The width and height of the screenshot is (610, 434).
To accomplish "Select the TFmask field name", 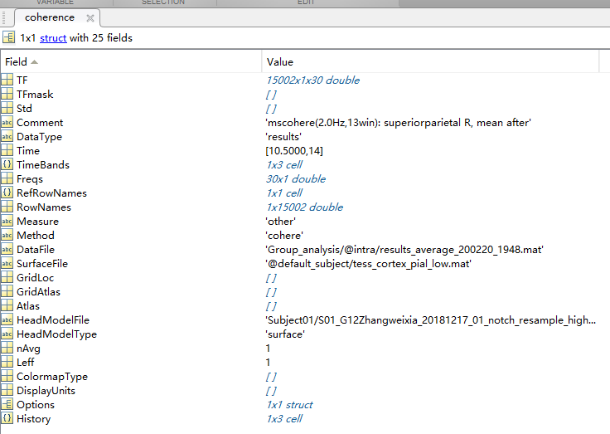I will [x=35, y=95].
